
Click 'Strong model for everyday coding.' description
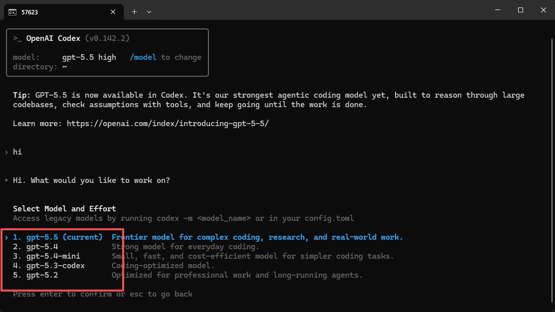coord(185,247)
